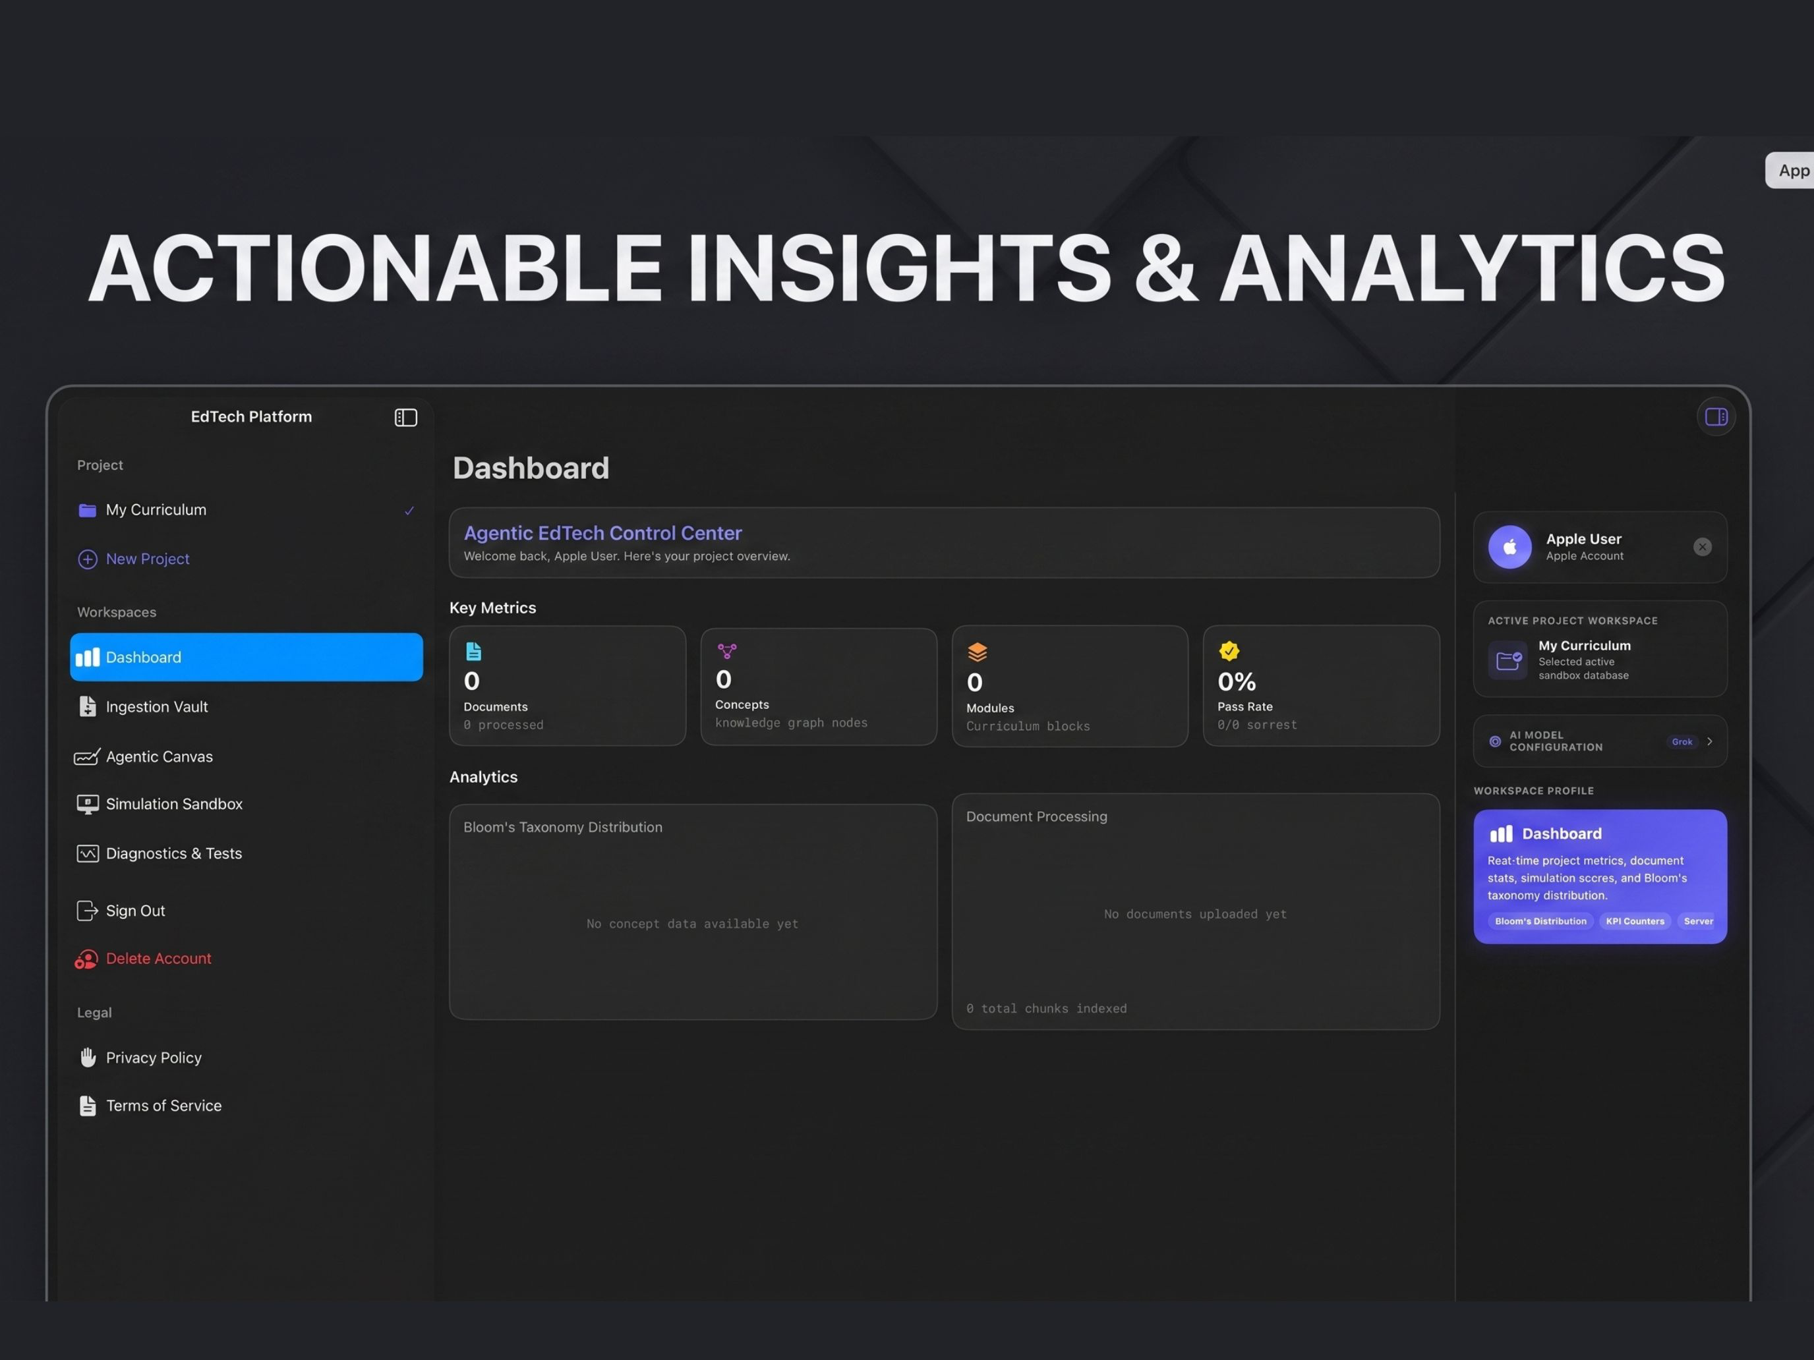
Task: Toggle the right inspector panel icon
Action: pyautogui.click(x=1716, y=417)
